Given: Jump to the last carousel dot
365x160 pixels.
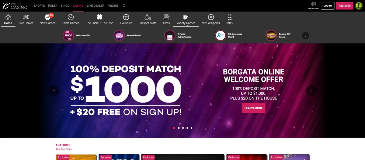Looking at the screenshot, I should (x=191, y=128).
